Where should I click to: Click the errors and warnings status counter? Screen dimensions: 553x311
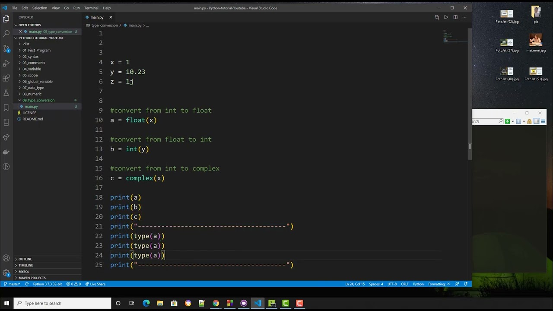pos(73,284)
